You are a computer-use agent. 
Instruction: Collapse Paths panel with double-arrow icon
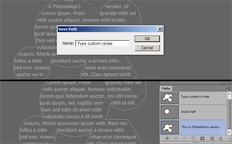(x=224, y=83)
